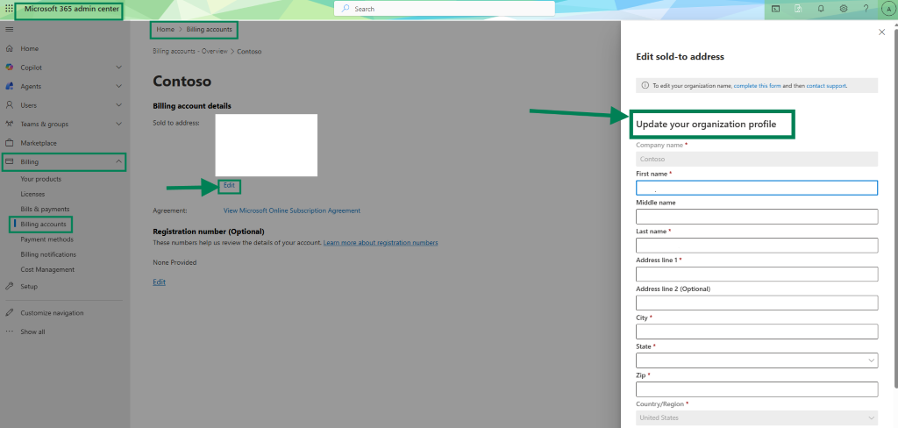
Task: Open Your products under Billing
Action: [40, 179]
